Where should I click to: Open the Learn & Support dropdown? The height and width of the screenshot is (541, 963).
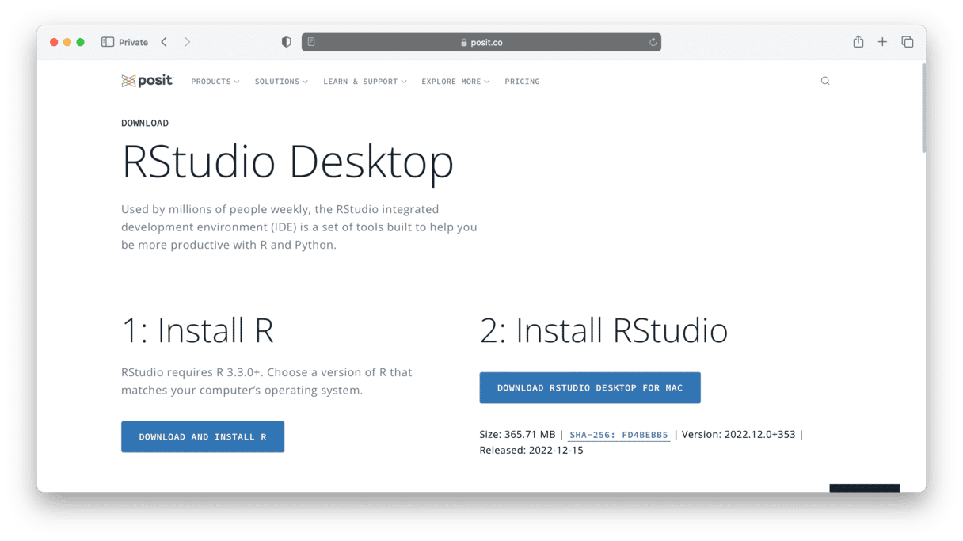[x=364, y=82]
